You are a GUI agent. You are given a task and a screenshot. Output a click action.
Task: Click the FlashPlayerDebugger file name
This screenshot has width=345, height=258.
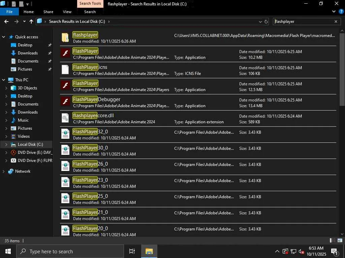(97, 99)
